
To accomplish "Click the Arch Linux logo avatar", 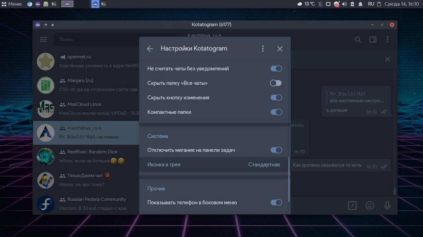I will pos(46,133).
